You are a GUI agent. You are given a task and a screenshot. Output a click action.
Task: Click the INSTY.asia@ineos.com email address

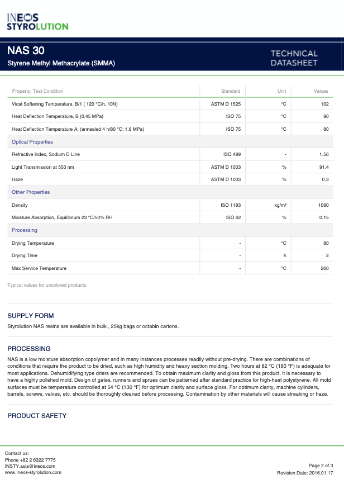pyautogui.click(x=30, y=466)
